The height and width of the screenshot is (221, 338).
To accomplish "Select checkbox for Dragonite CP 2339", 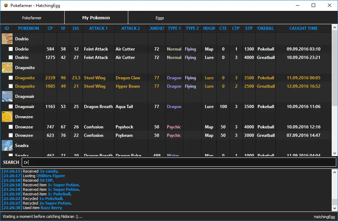I will click(11, 78).
